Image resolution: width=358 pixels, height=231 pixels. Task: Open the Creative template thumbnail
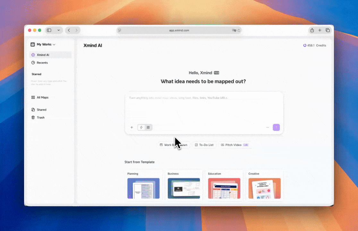click(264, 188)
